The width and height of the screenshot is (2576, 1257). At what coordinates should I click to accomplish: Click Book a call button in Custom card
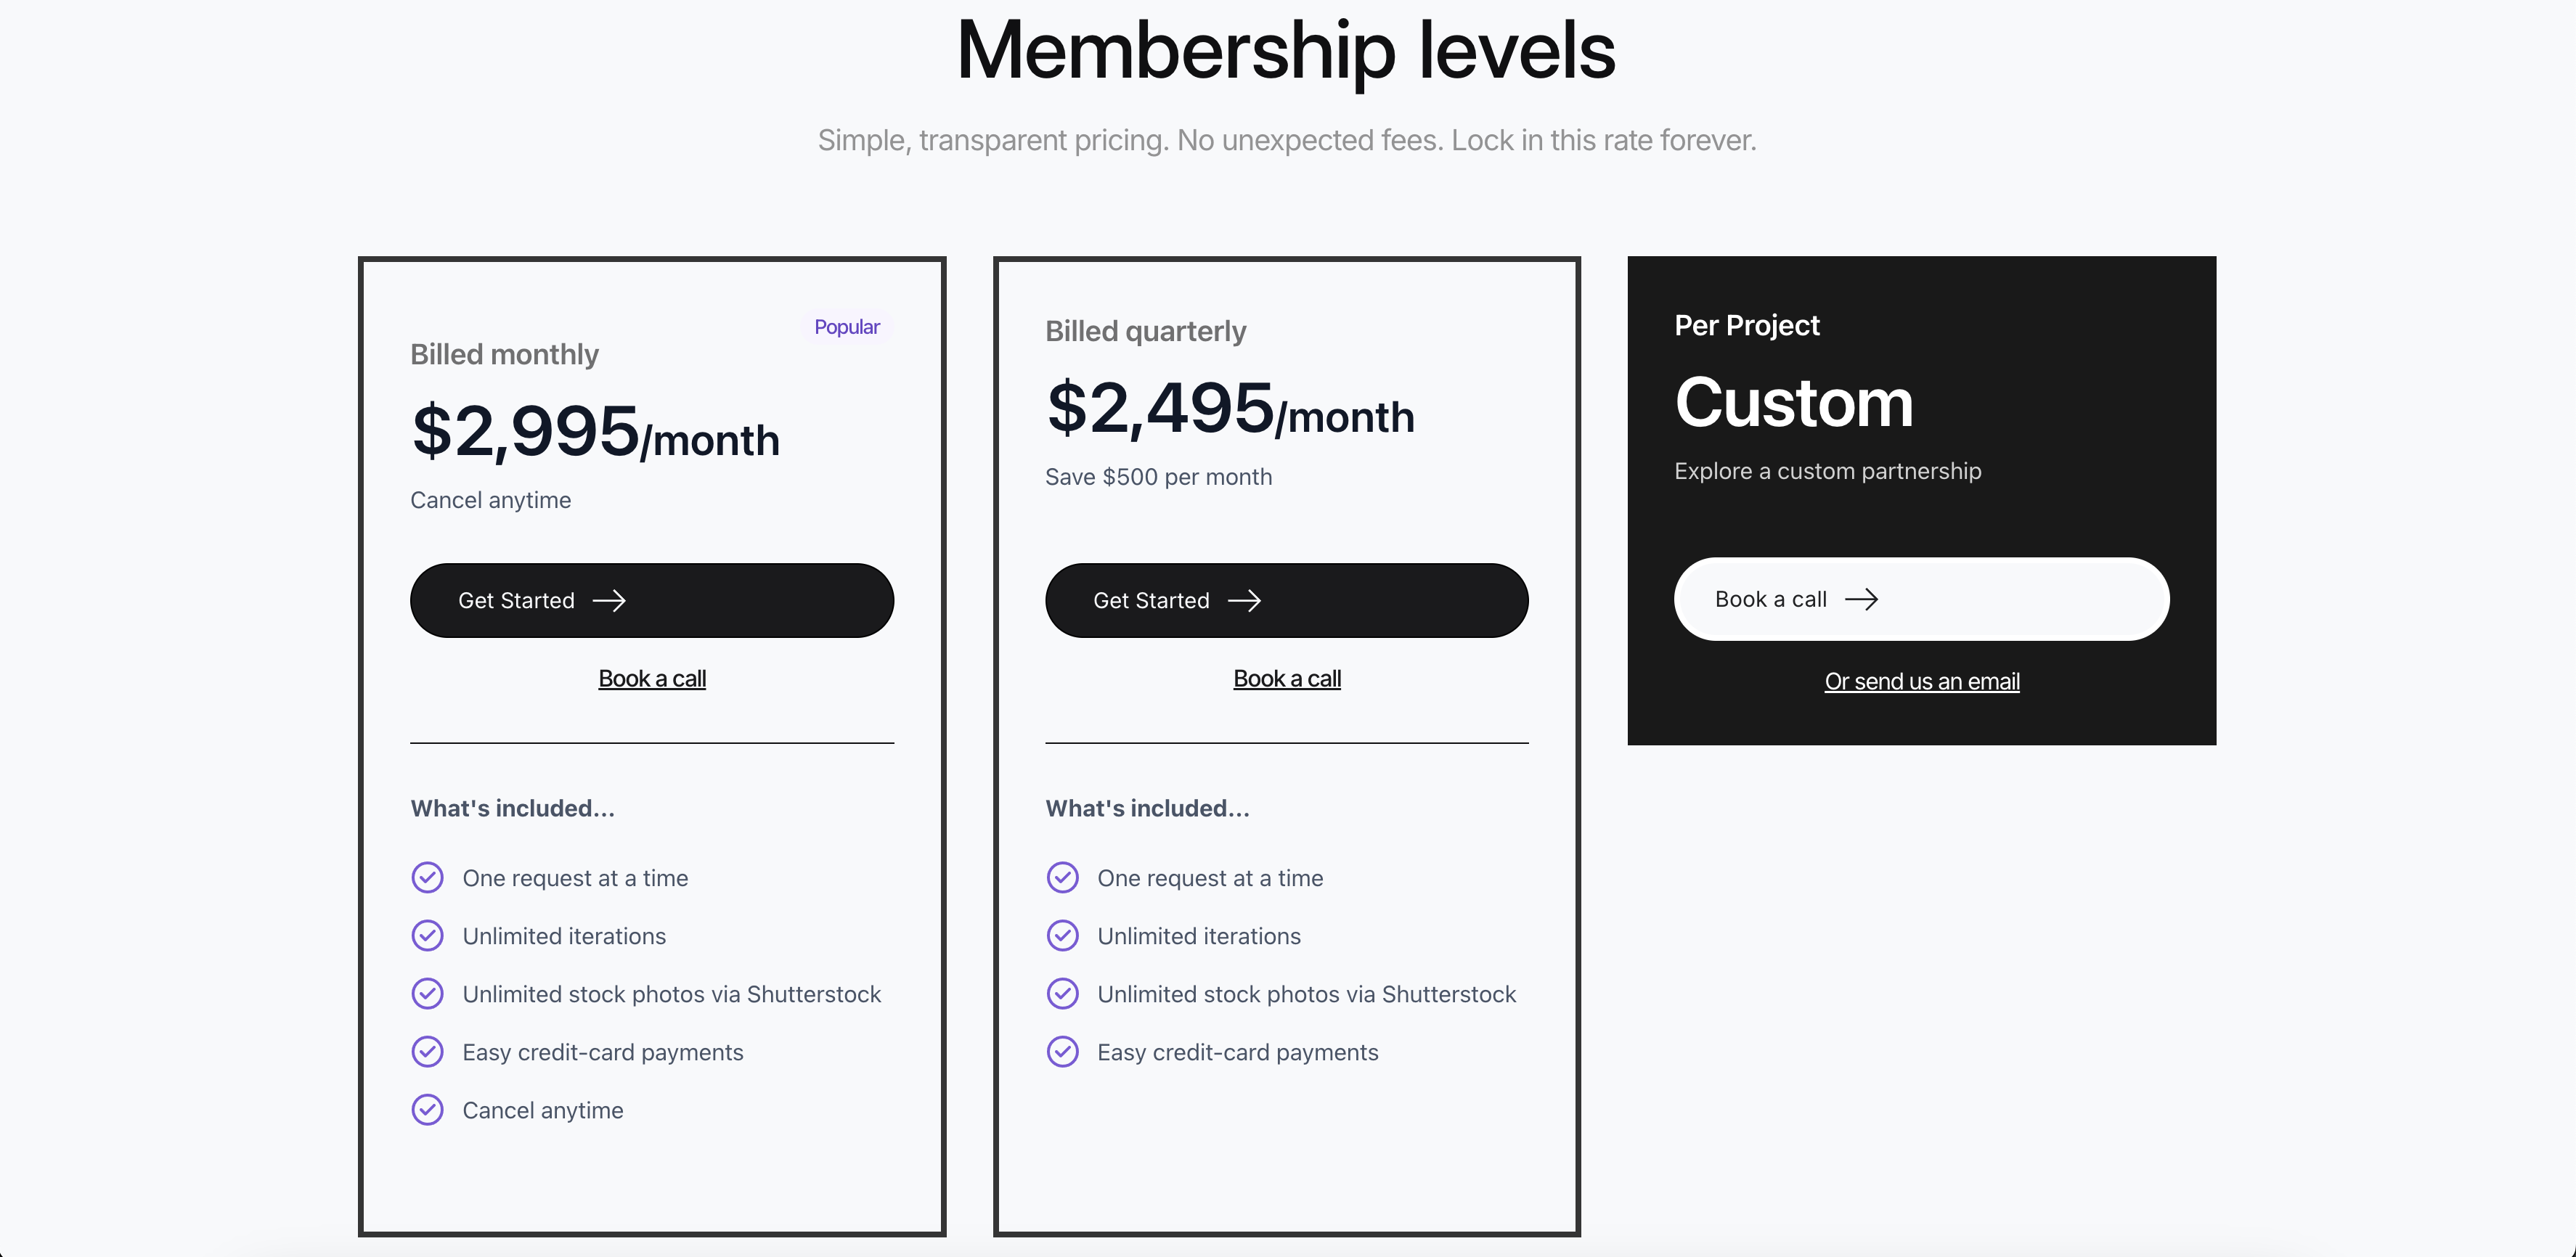pyautogui.click(x=1921, y=599)
